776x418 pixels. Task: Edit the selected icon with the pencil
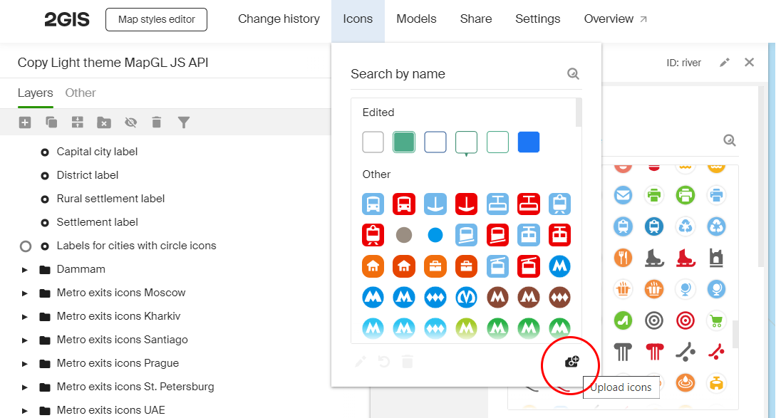360,361
